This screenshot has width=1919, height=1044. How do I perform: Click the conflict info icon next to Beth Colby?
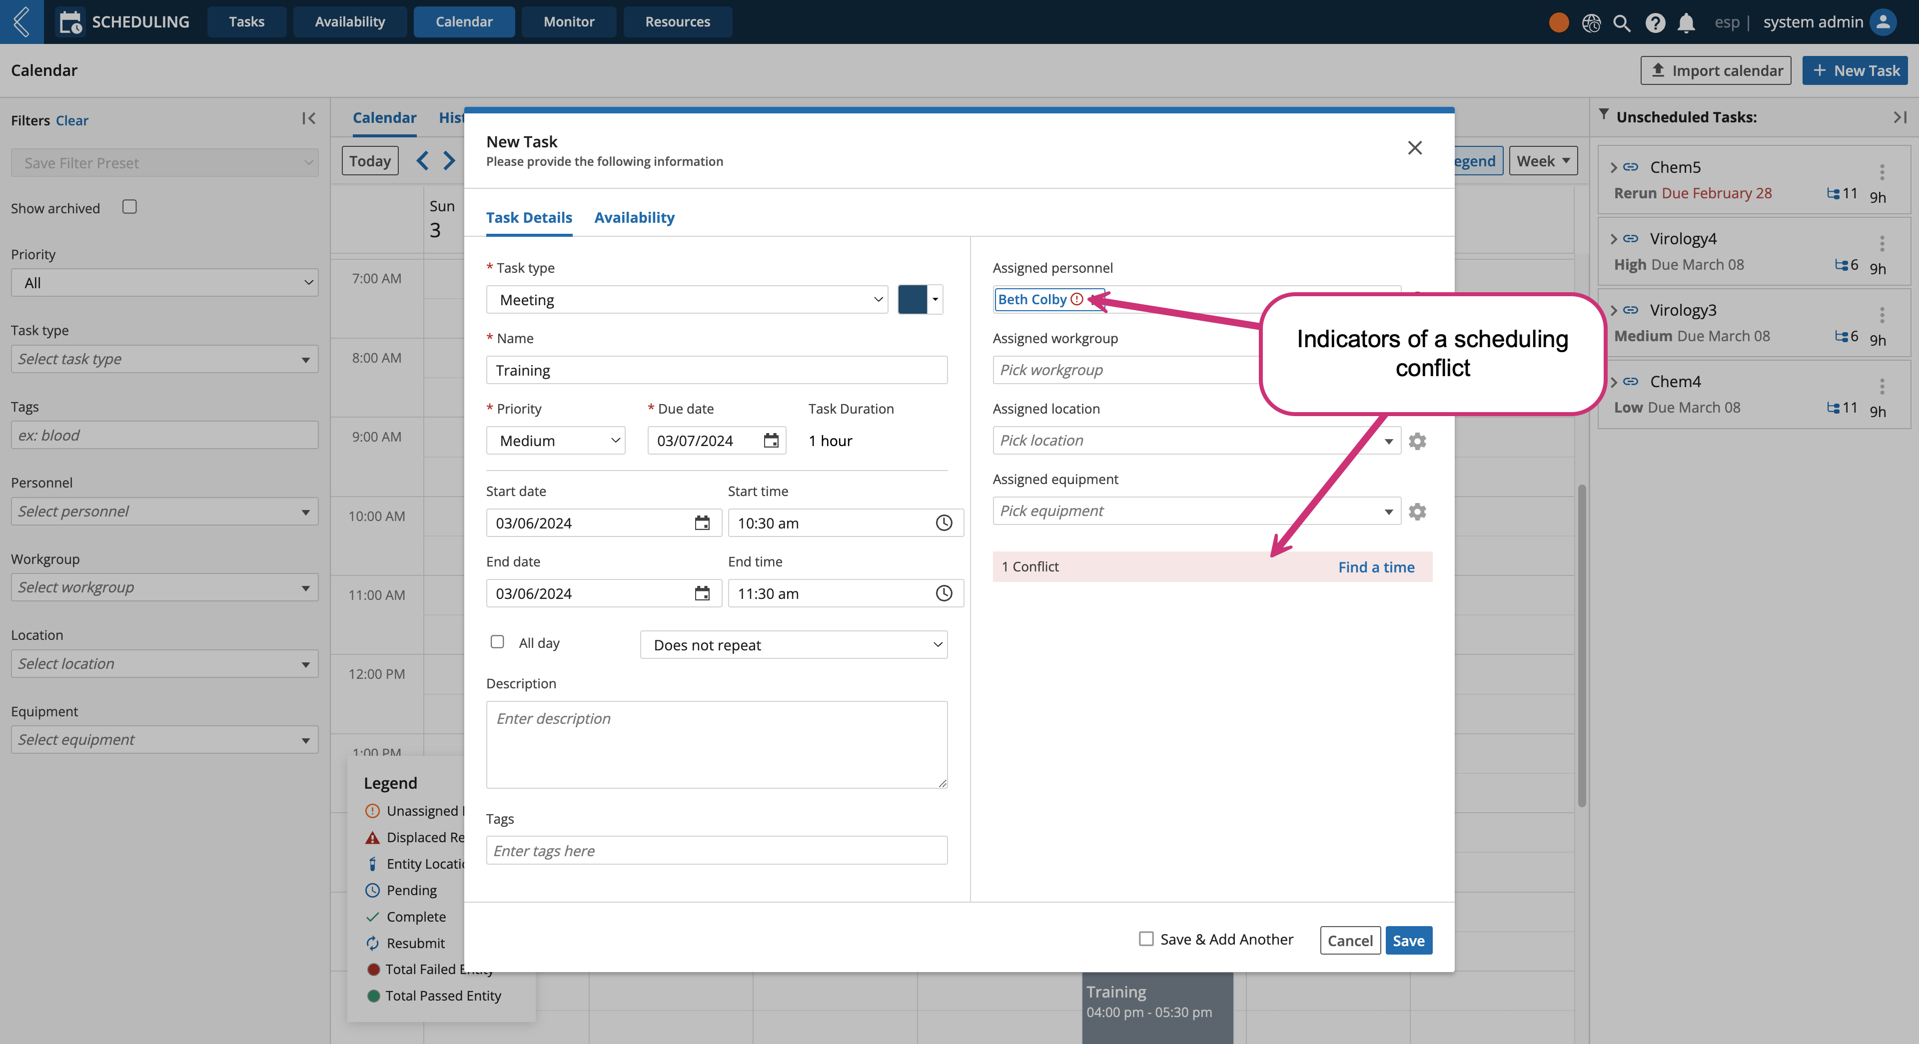1079,298
